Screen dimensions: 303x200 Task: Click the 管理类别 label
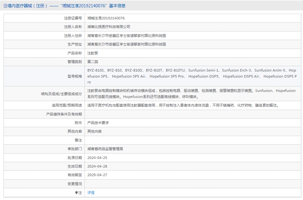pyautogui.click(x=75, y=62)
